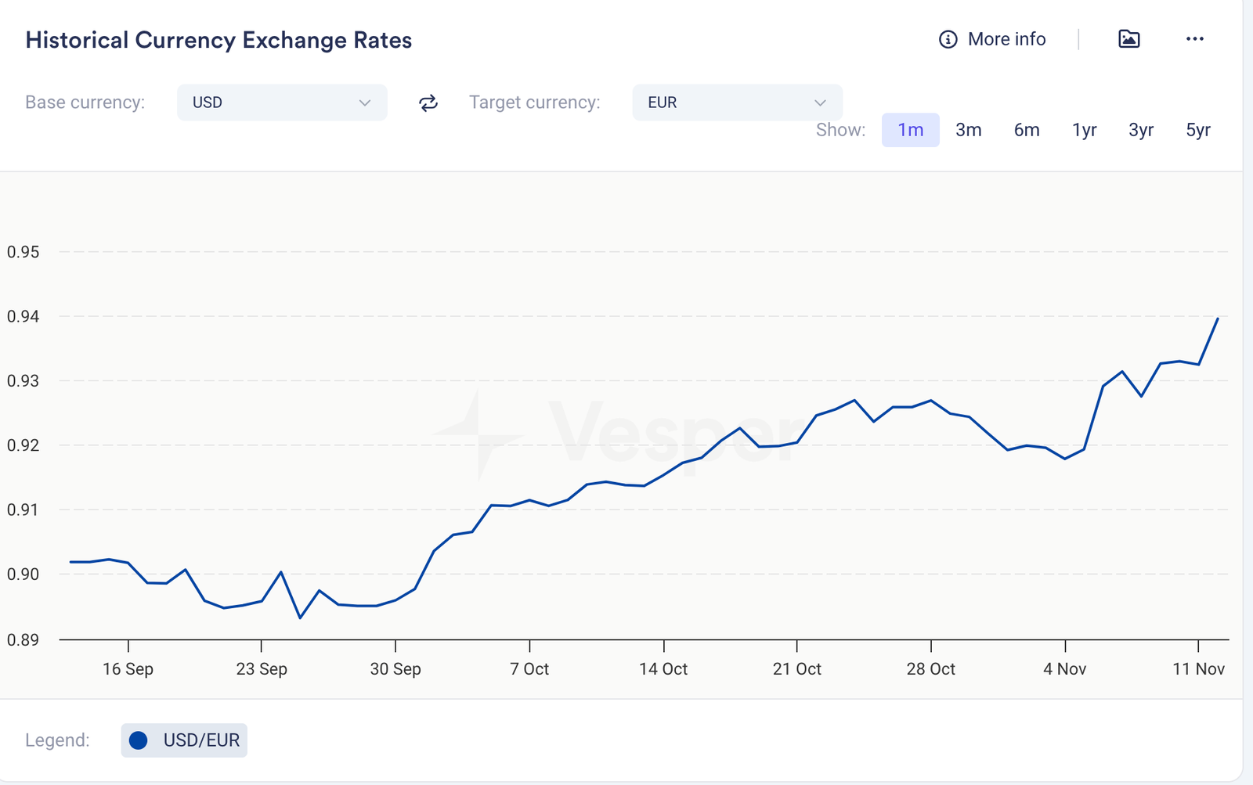Select the 1yr time range
1253x785 pixels.
(1084, 130)
